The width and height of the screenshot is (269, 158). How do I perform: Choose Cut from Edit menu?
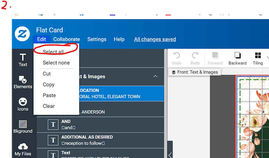pyautogui.click(x=56, y=74)
